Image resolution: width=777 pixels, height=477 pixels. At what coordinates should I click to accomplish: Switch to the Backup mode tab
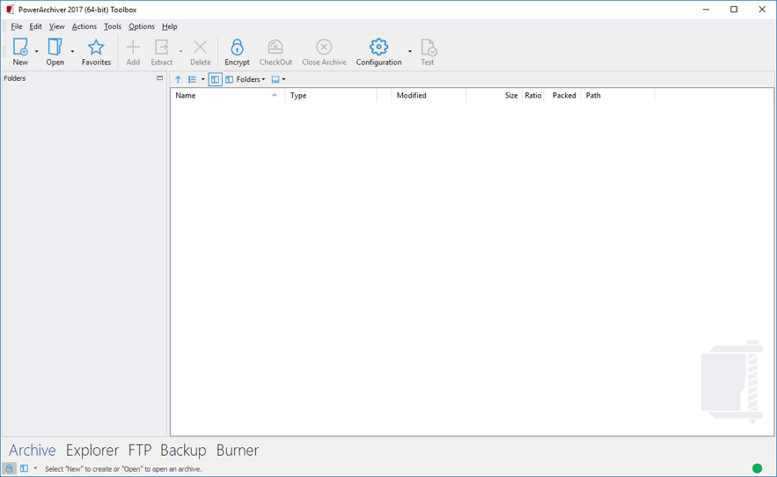tap(183, 451)
